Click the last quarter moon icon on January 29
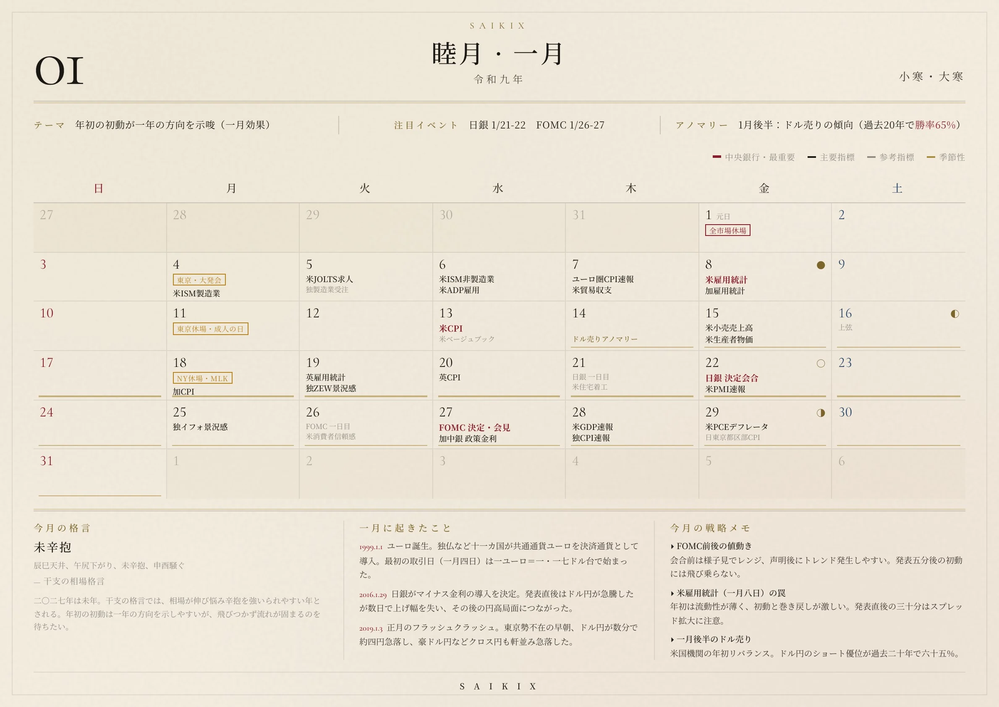999x707 pixels. pyautogui.click(x=821, y=413)
